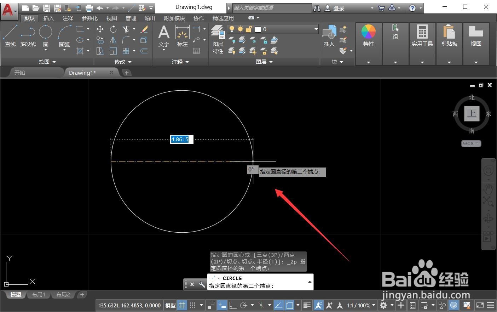Screen dimensions: 497x312
Task: Choose the Trim scissors tool
Action: (x=126, y=29)
